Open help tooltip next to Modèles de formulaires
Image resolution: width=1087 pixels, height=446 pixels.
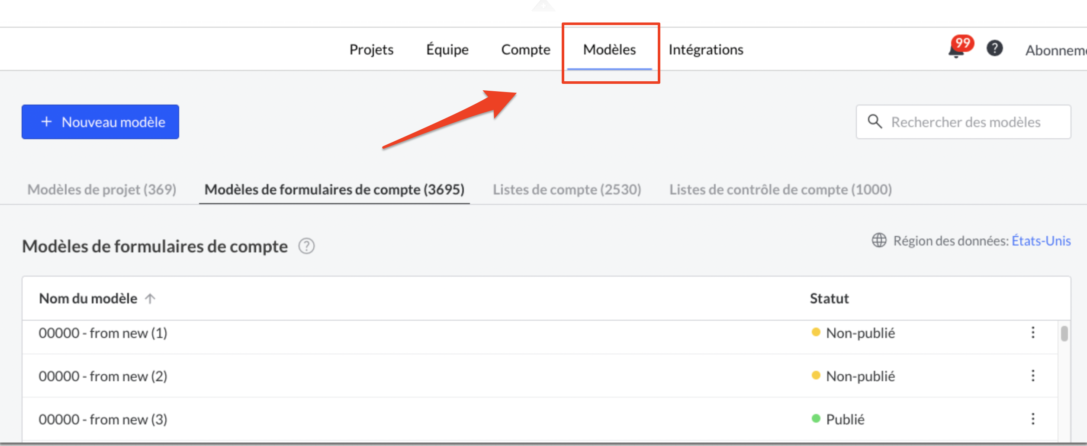point(306,246)
